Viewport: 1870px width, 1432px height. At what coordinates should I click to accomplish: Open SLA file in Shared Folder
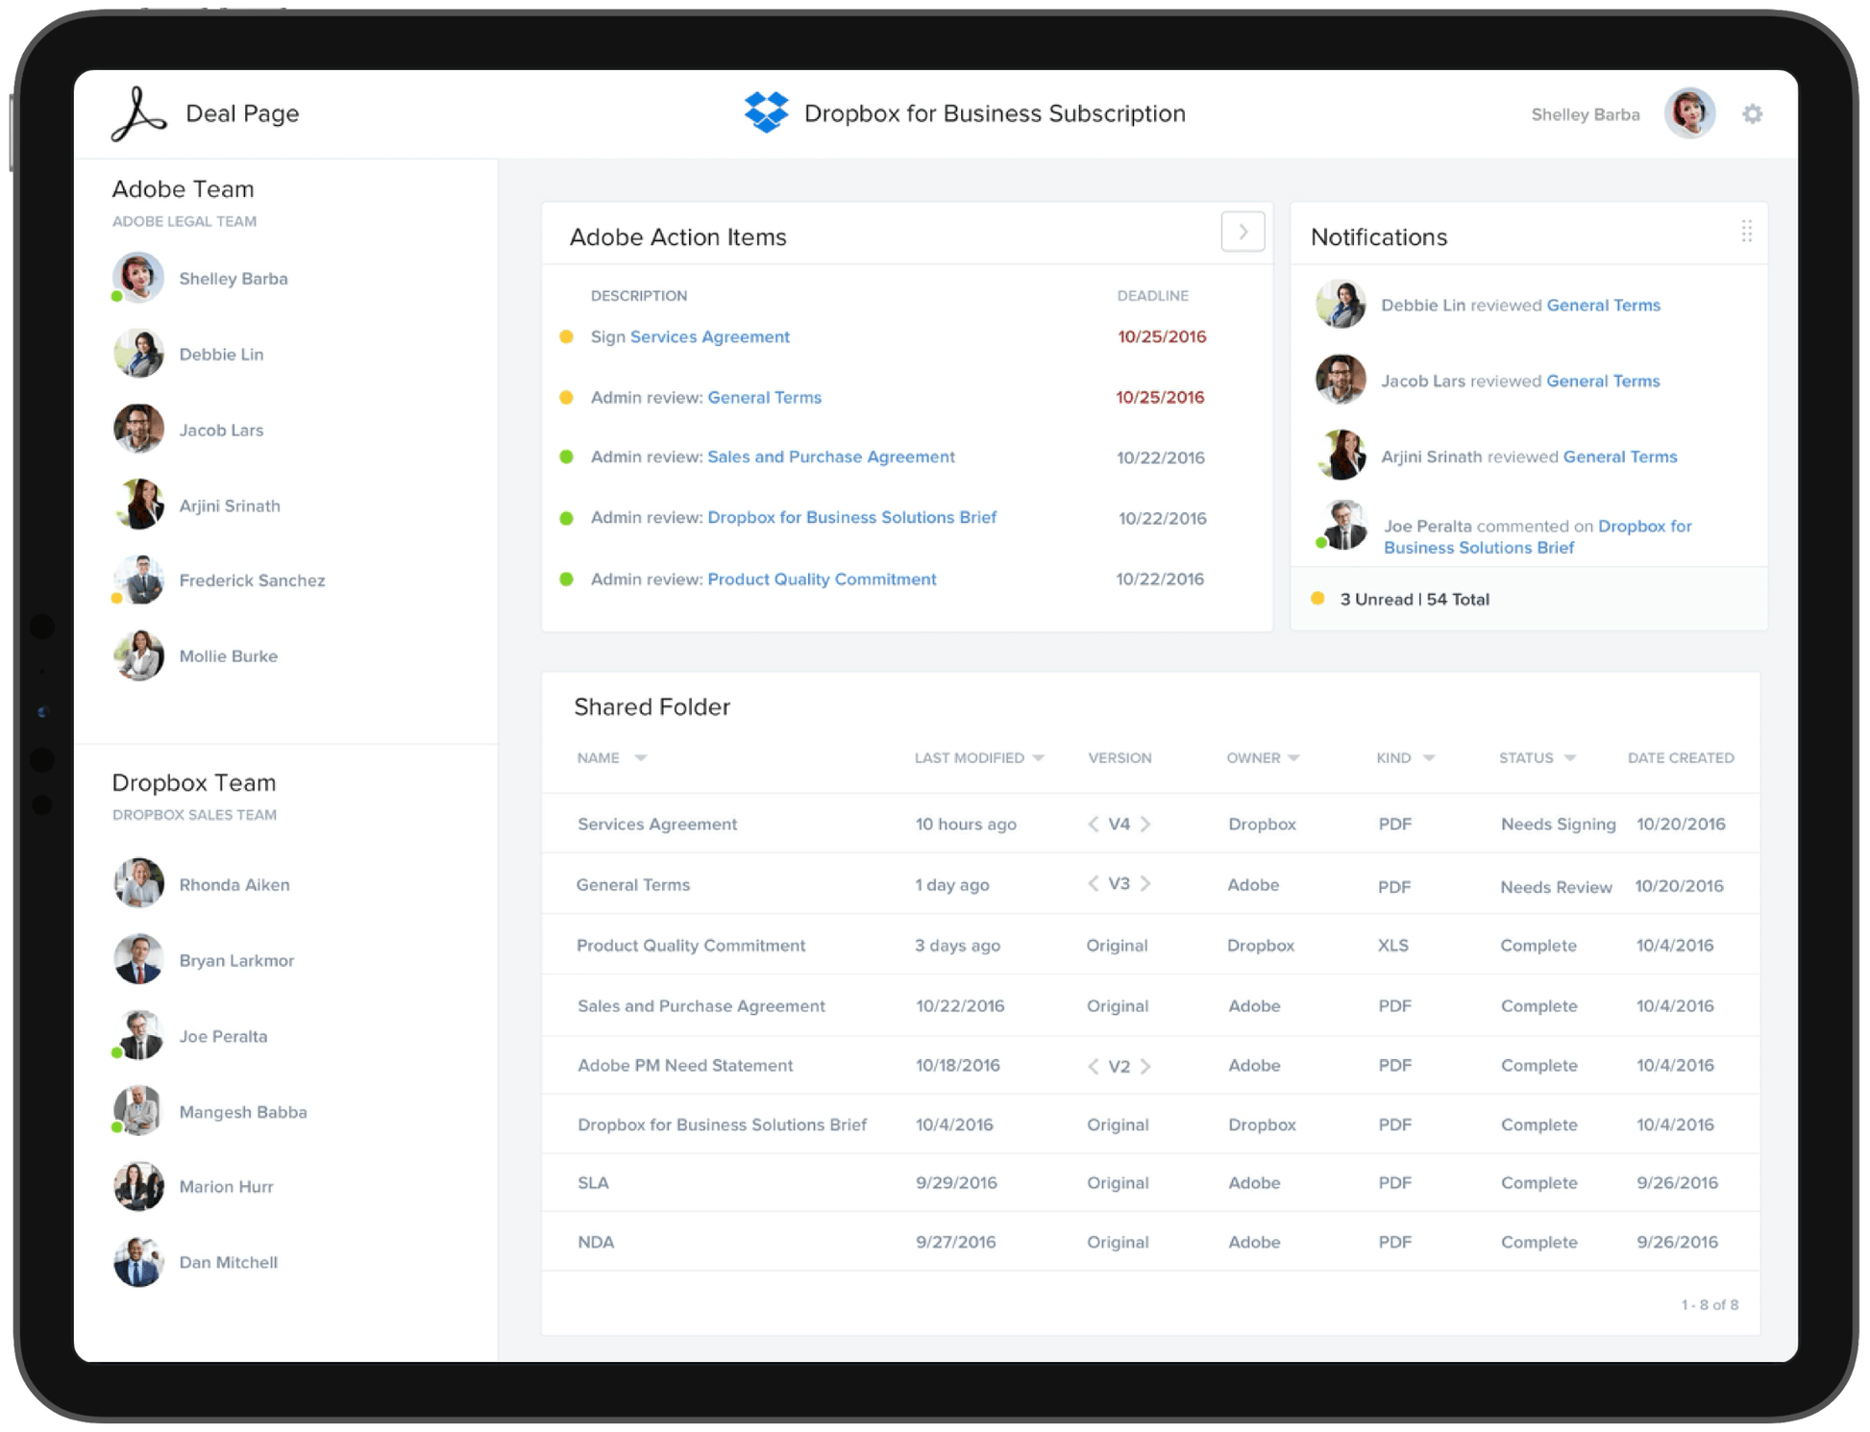593,1182
